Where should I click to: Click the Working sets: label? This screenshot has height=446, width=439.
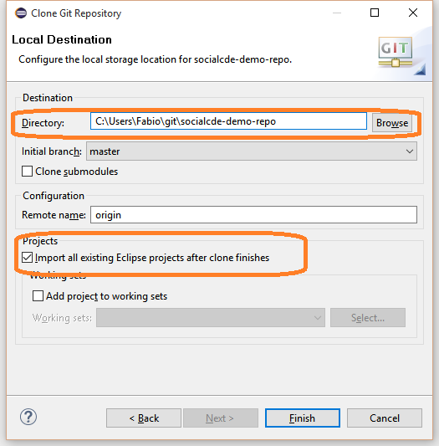[x=62, y=318]
